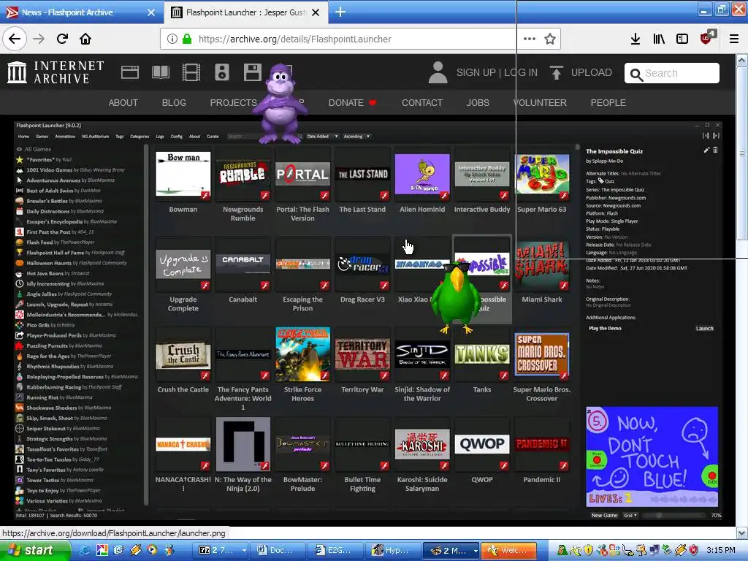748x561 pixels.
Task: Click the UPLOAD link
Action: 592,72
